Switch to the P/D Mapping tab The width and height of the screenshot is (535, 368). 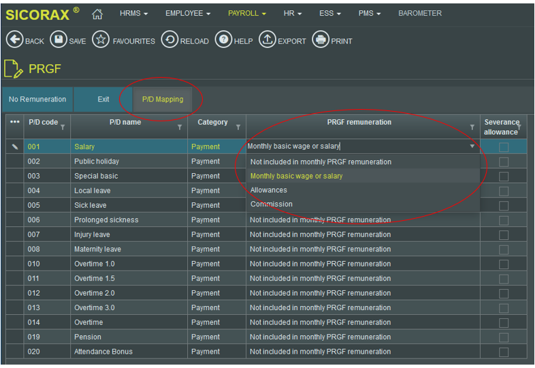(x=162, y=99)
